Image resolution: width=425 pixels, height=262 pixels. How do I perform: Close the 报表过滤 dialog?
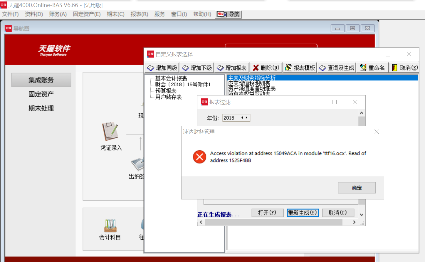(355, 102)
